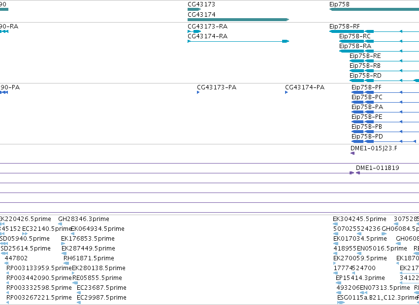
Task: Select EST RP003332598.5prime
Action: [39, 288]
